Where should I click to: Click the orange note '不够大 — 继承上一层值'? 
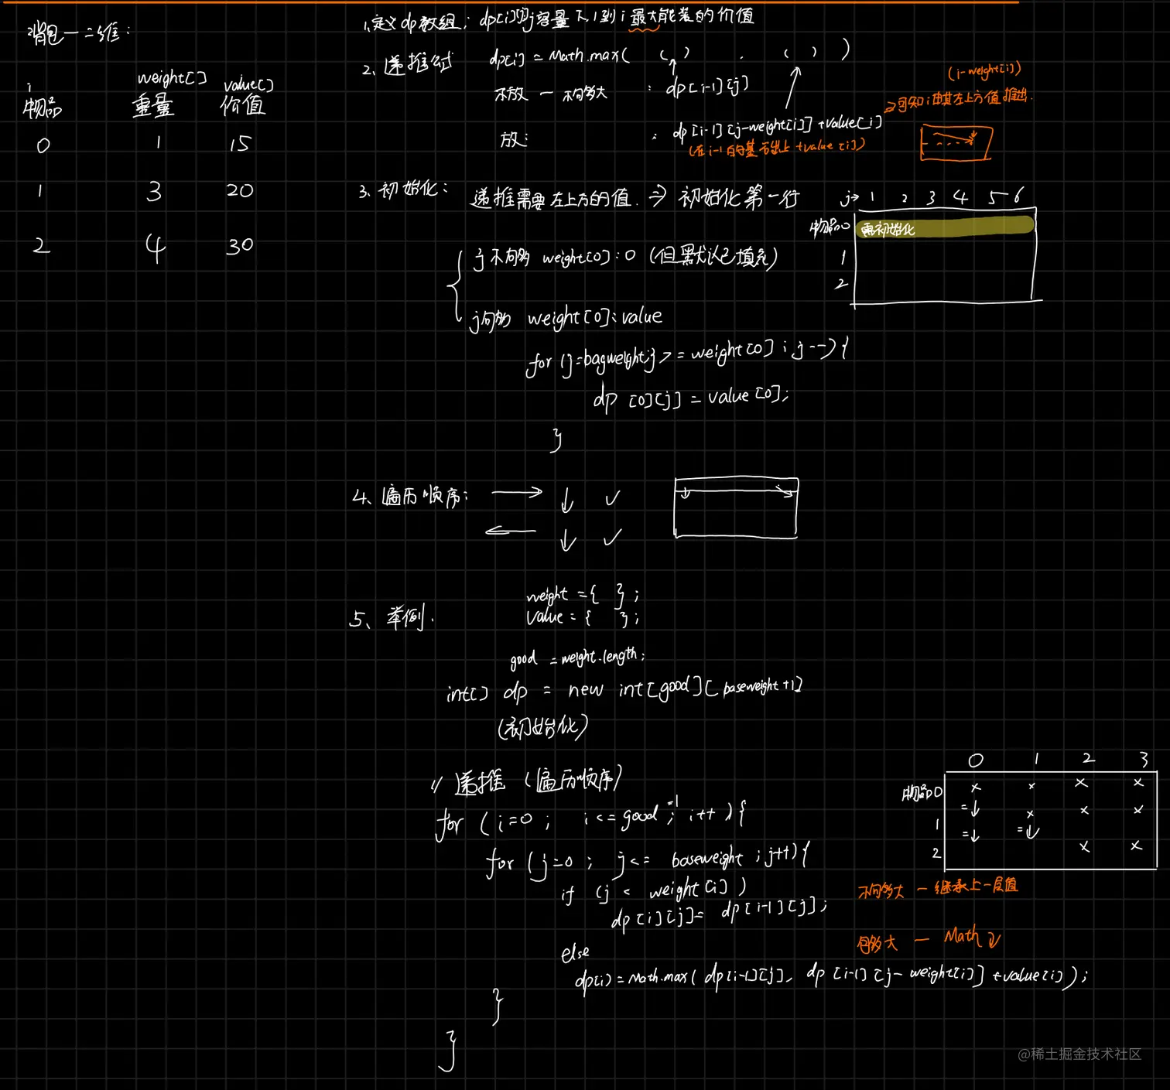tap(938, 888)
